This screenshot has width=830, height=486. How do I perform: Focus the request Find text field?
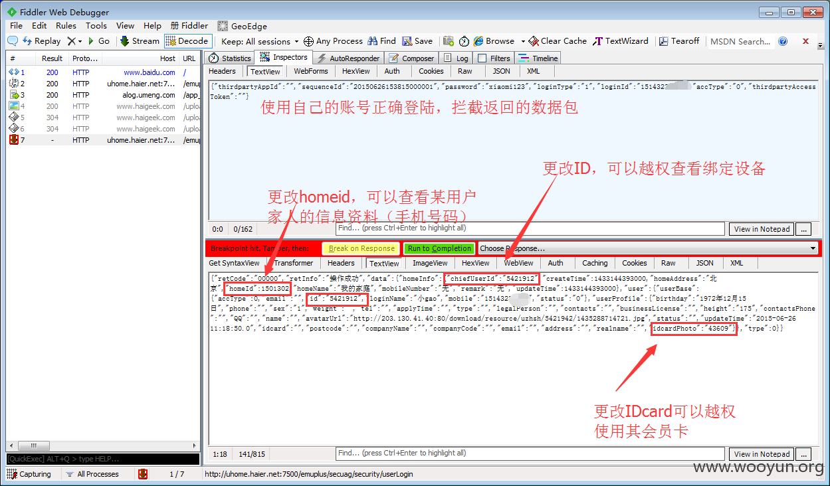click(530, 228)
